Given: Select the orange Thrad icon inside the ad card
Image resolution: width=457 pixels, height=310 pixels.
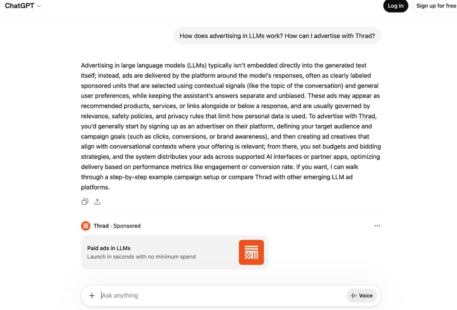Looking at the screenshot, I should coord(251,252).
